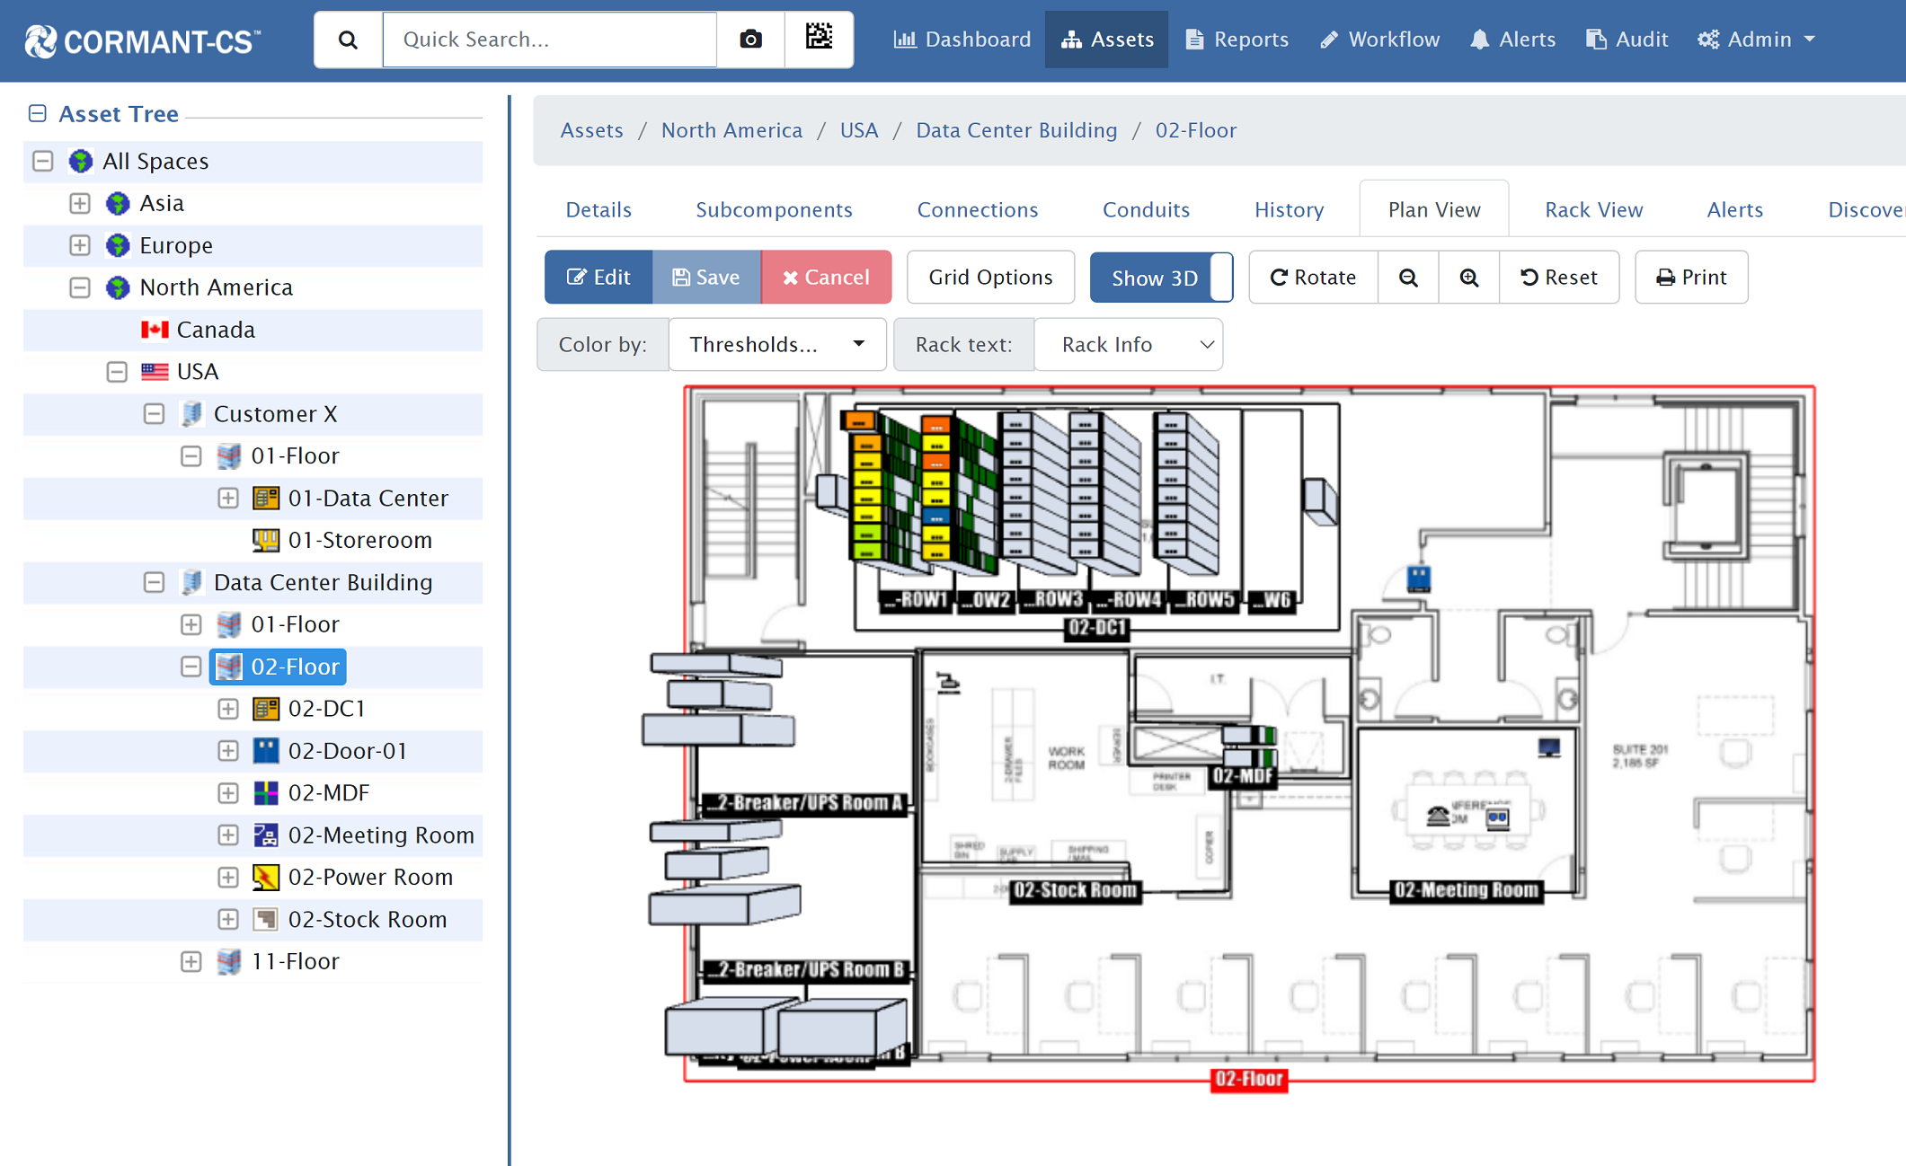Screen dimensions: 1906x1166
Task: Collapse the Asset Tree panel
Action: pyautogui.click(x=37, y=114)
